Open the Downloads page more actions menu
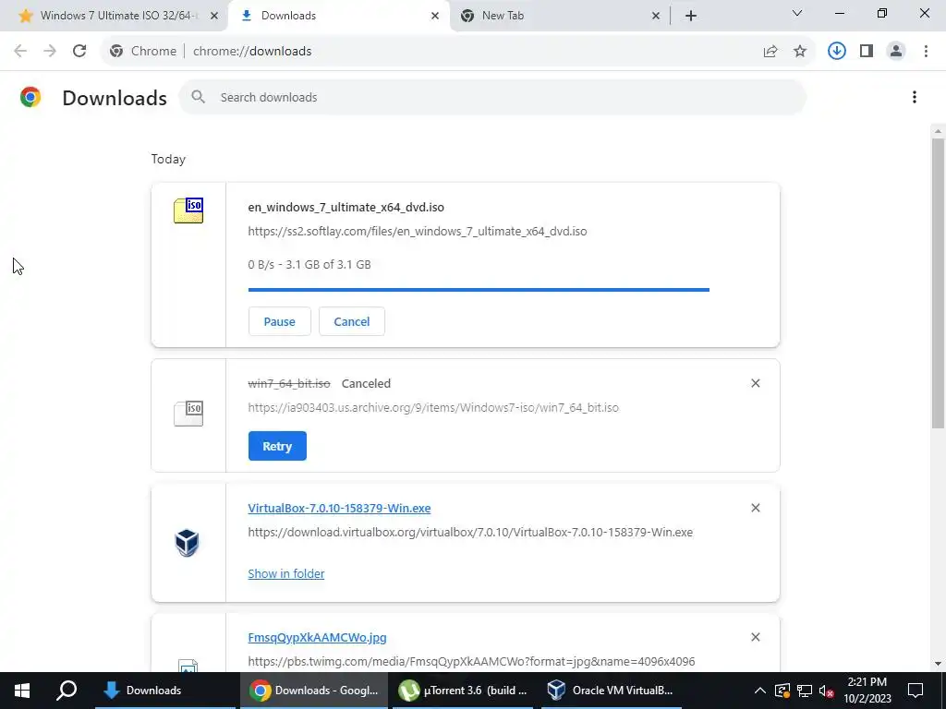 914,97
